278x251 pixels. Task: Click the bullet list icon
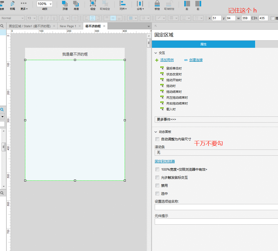click(x=75, y=18)
